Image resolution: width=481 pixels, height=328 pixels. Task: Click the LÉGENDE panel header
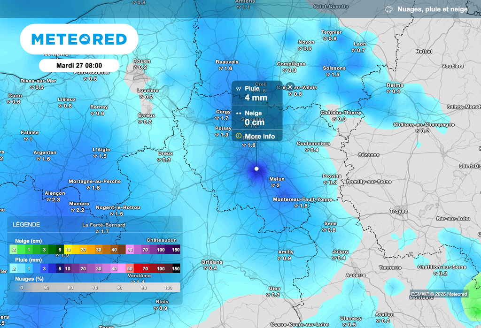pos(26,225)
